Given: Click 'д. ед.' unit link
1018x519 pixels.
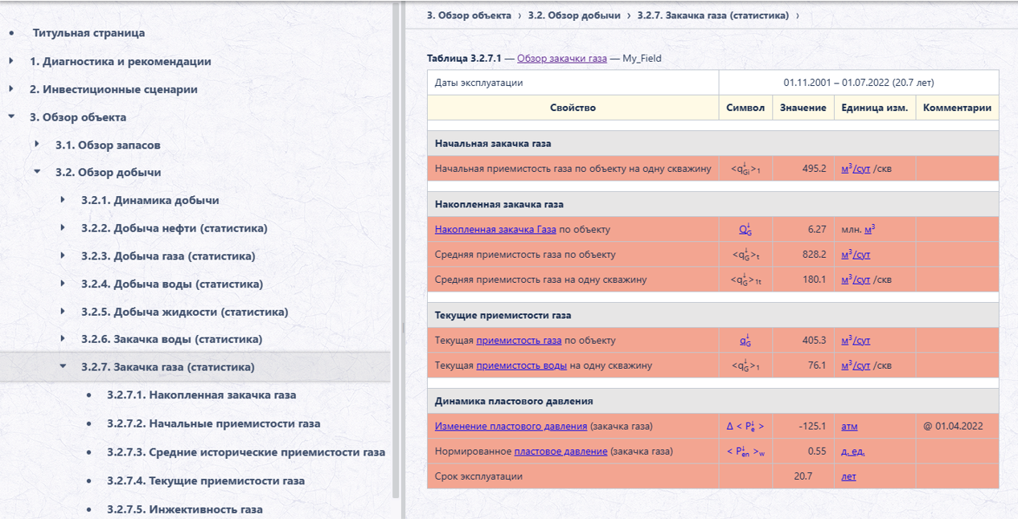Looking at the screenshot, I should [x=853, y=452].
